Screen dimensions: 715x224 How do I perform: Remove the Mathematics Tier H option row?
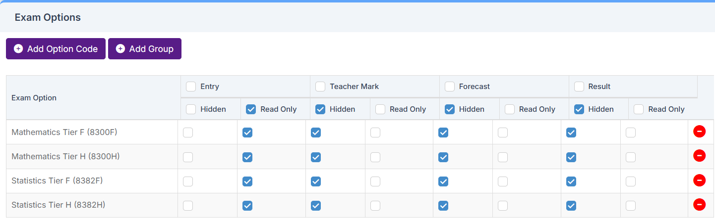tap(699, 156)
